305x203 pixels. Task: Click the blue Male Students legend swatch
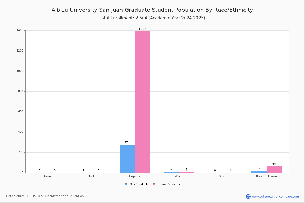click(x=126, y=184)
